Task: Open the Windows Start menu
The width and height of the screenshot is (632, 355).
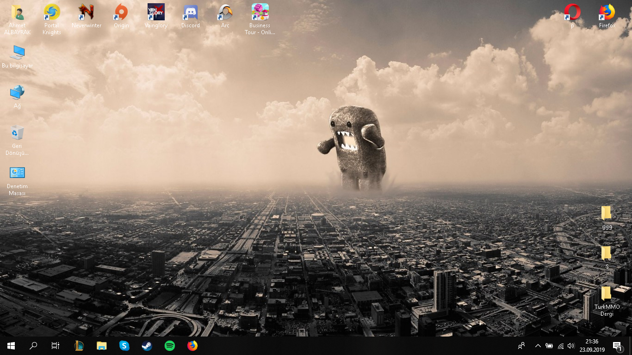Action: tap(11, 346)
